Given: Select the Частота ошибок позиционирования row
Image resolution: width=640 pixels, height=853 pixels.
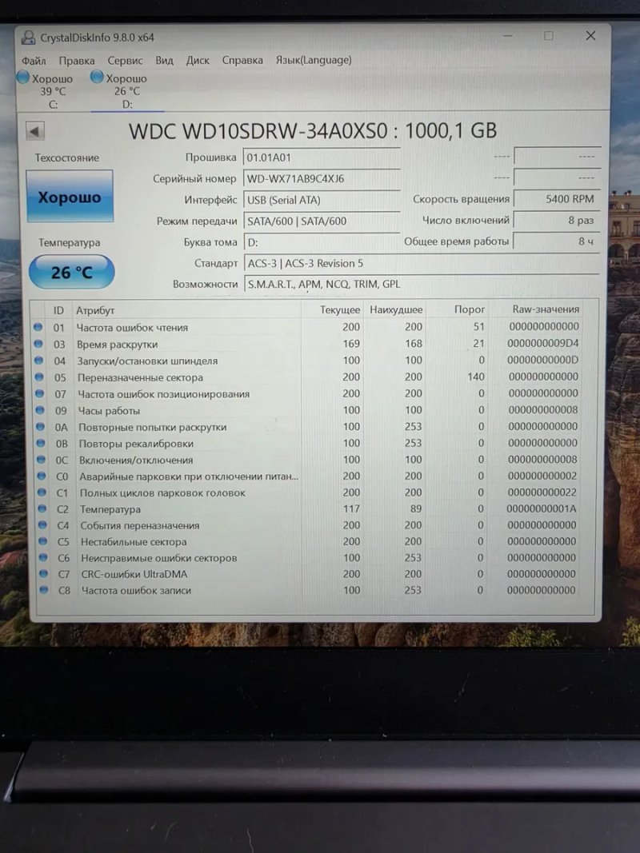Looking at the screenshot, I should [x=307, y=393].
